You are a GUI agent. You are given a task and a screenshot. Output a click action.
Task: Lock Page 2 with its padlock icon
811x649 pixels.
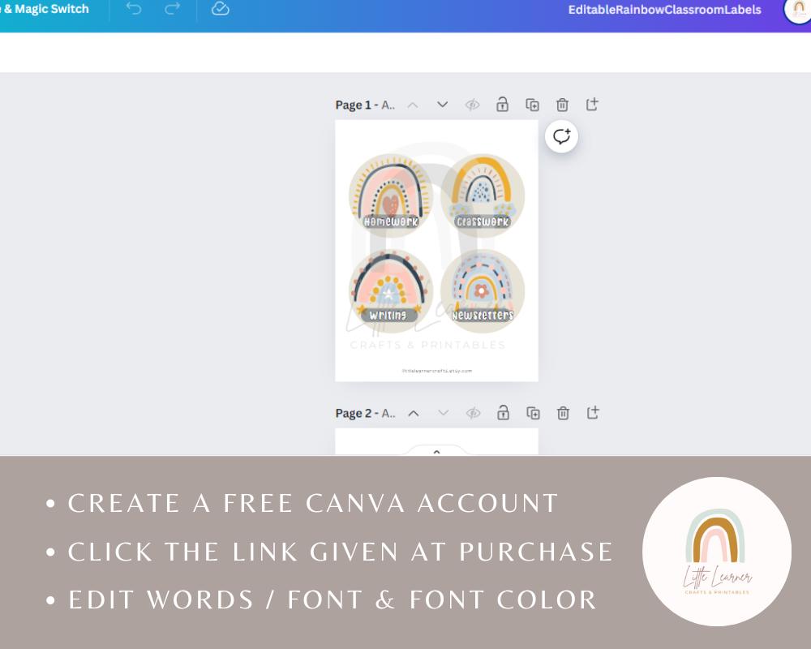click(x=503, y=413)
